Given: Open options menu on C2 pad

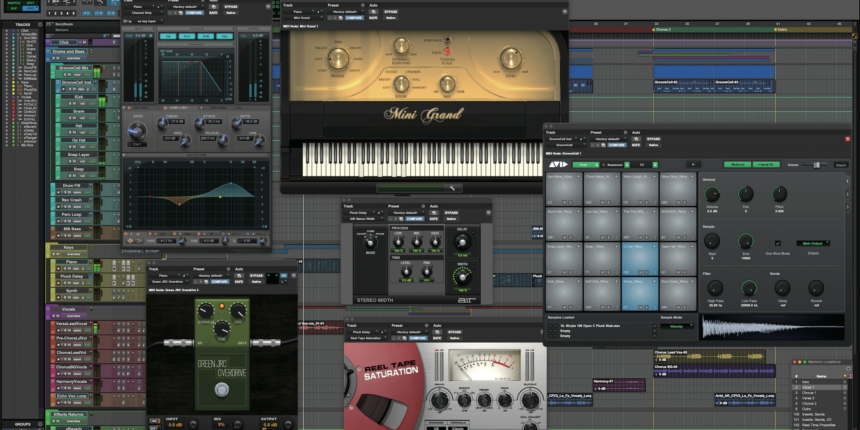Looking at the screenshot, I should click(x=579, y=202).
